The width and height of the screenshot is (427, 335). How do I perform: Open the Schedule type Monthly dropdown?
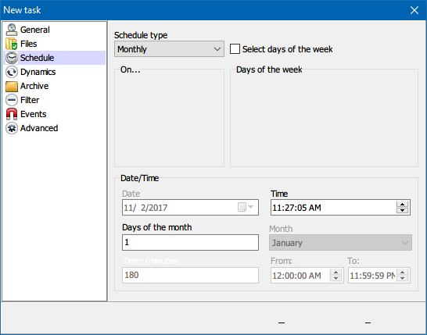point(169,49)
